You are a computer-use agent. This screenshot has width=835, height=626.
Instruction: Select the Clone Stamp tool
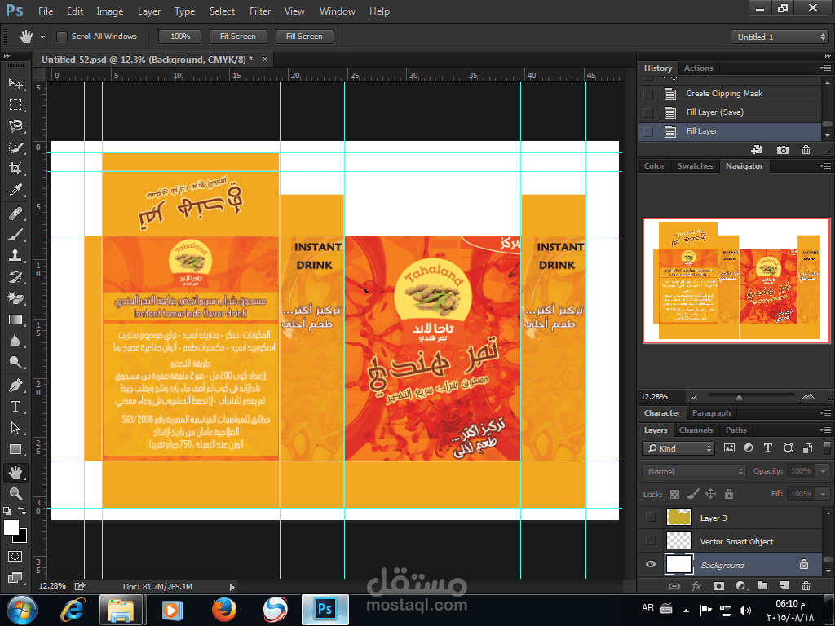coord(15,256)
